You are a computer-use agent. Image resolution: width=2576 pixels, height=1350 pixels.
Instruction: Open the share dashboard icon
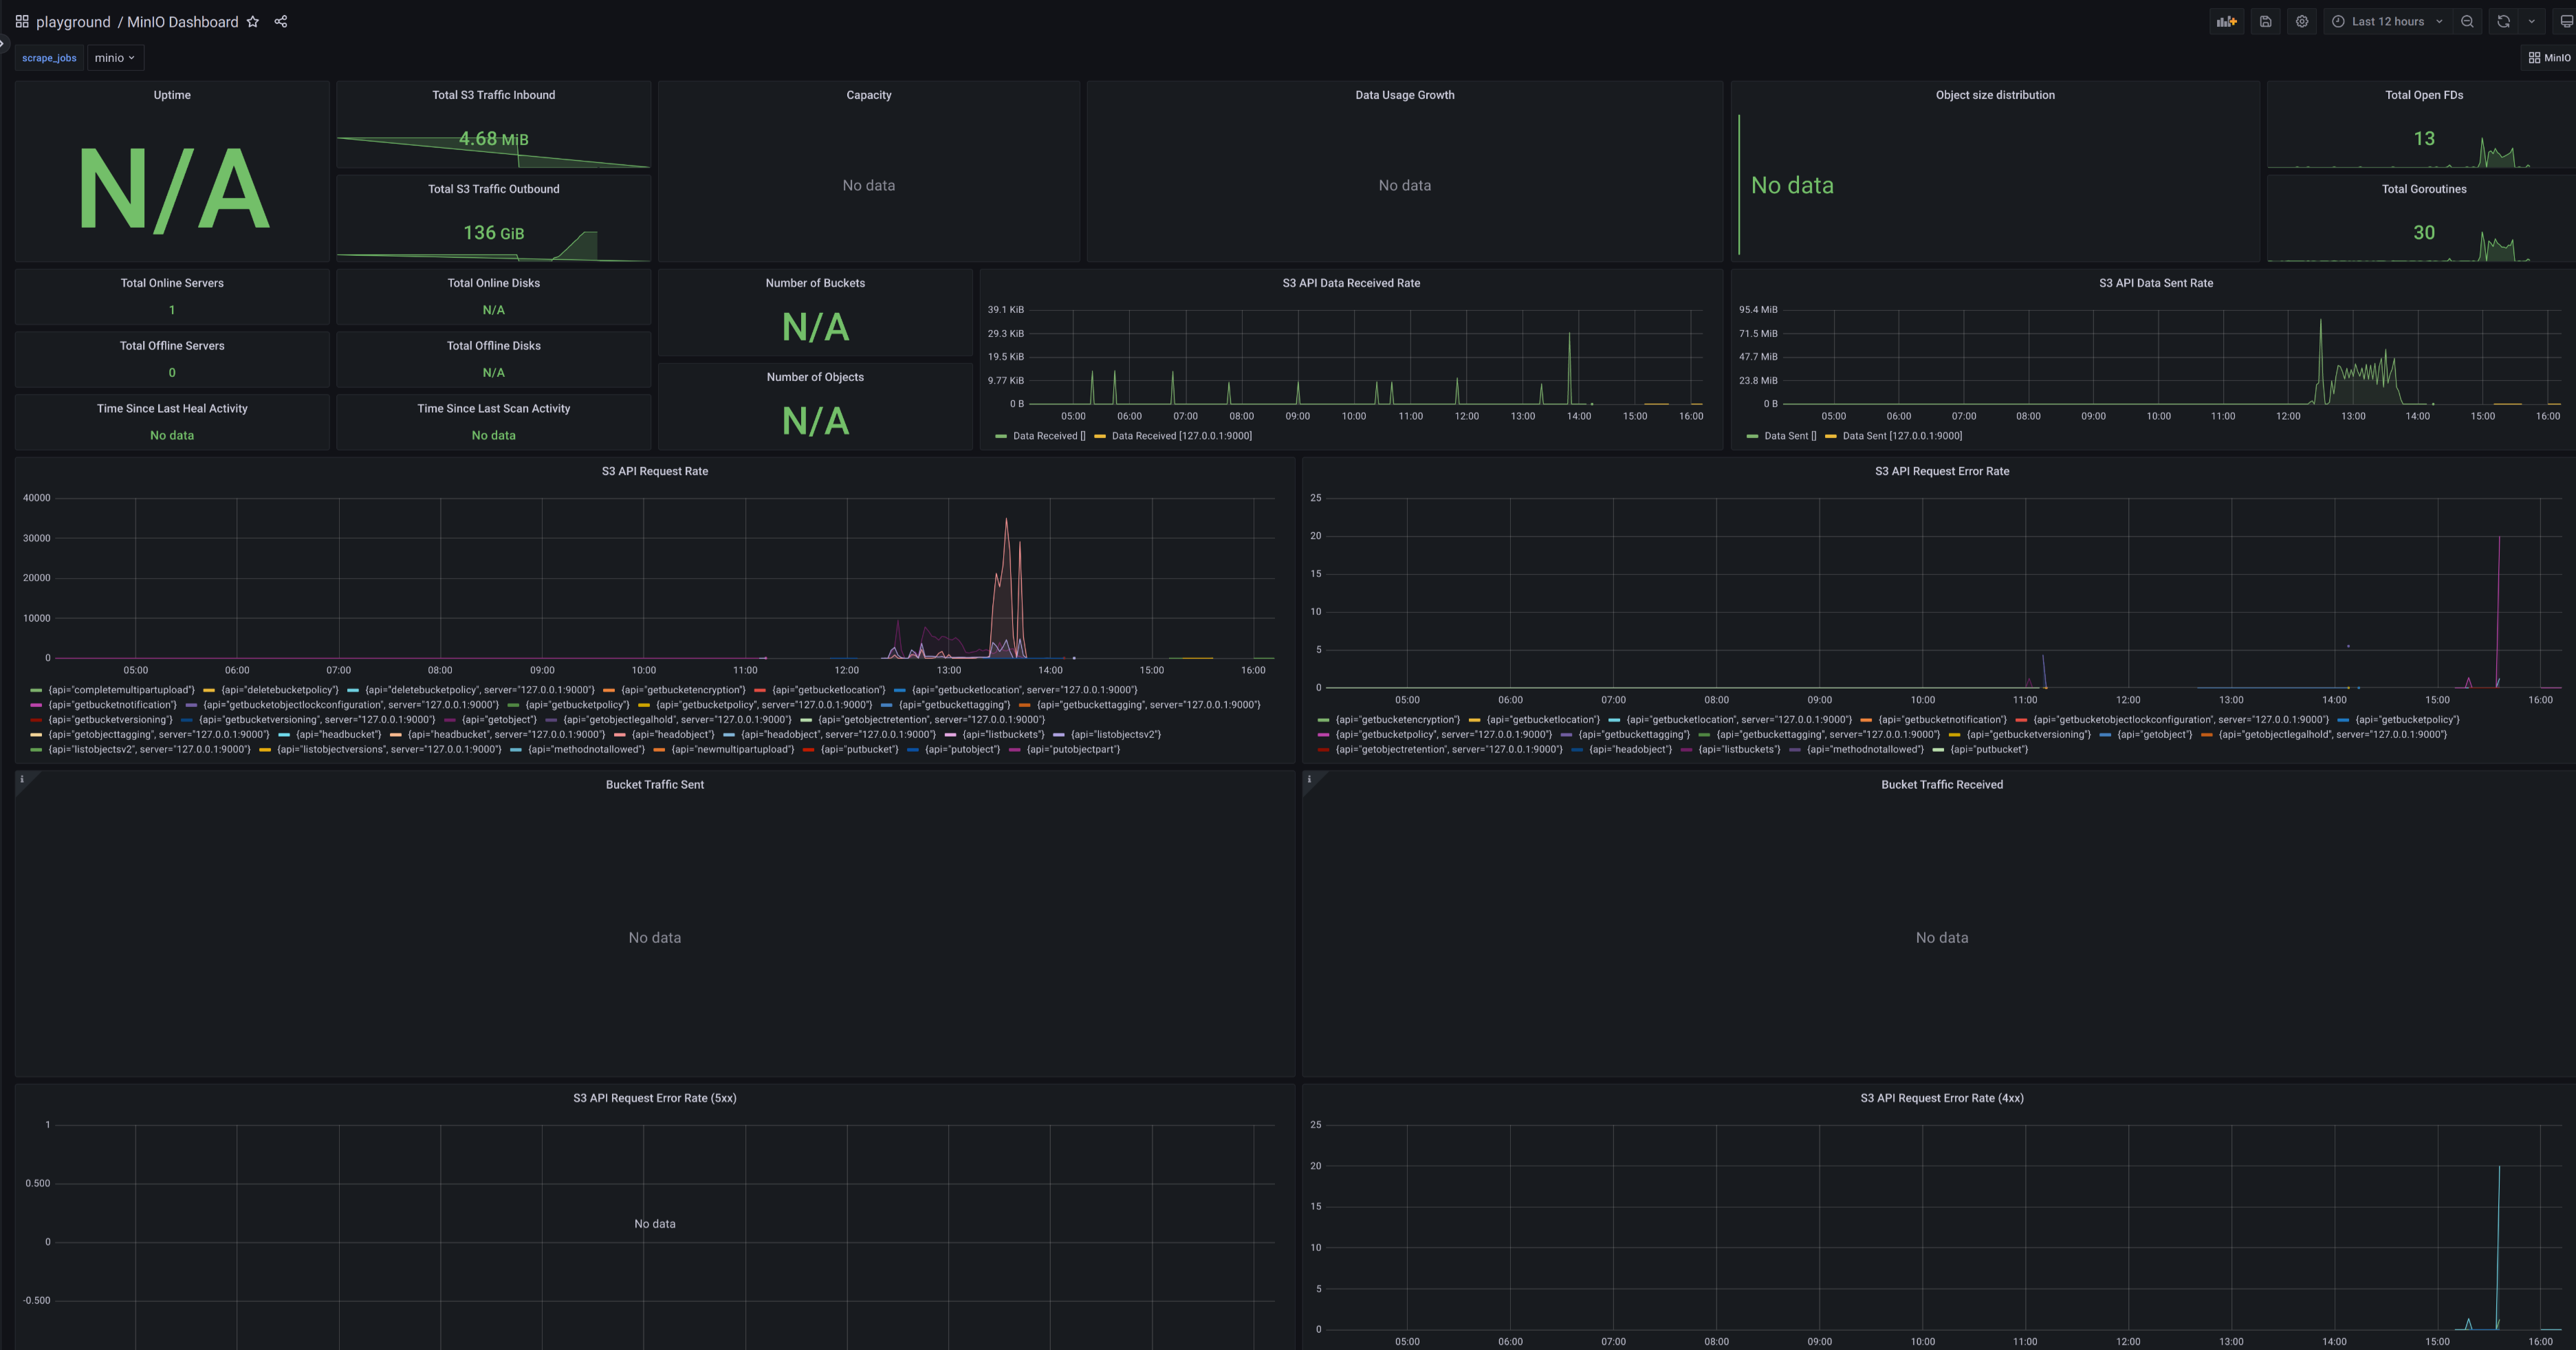pos(281,21)
